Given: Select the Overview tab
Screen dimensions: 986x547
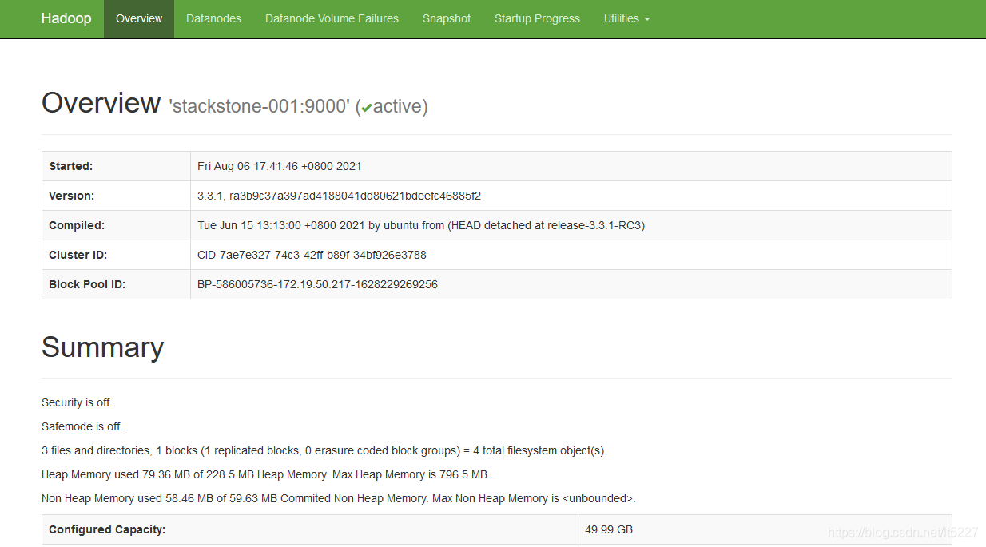Looking at the screenshot, I should click(139, 18).
